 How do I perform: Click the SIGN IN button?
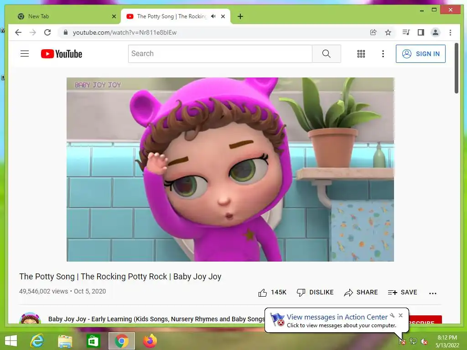(420, 54)
